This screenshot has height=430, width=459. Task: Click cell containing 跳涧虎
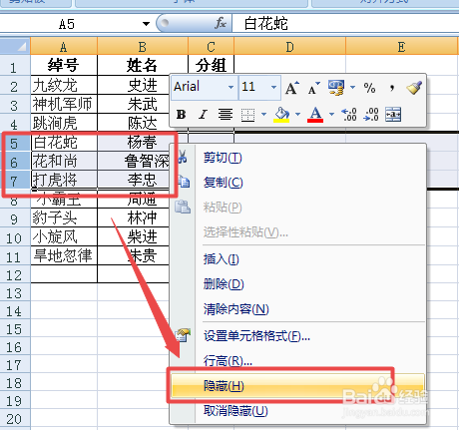64,123
